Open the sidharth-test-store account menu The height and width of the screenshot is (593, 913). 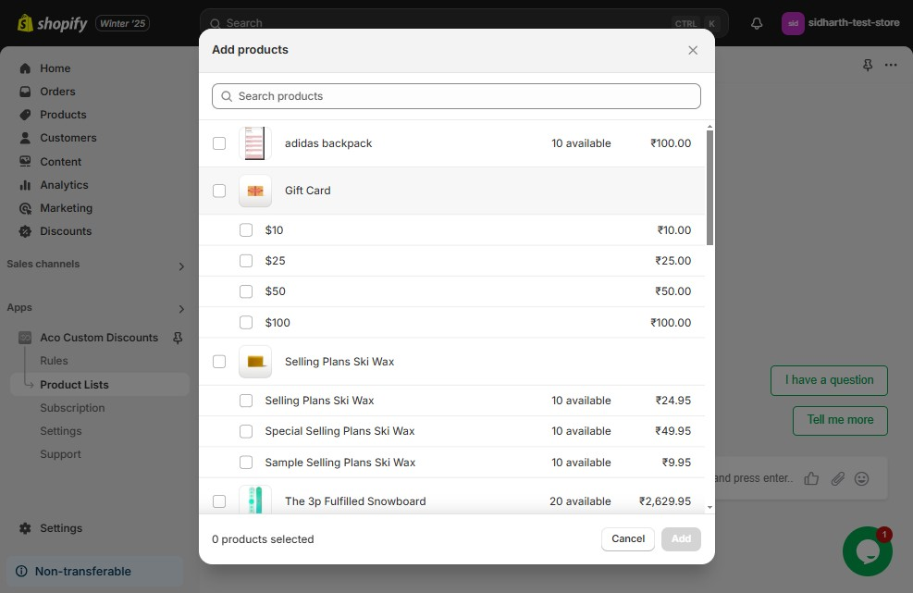pos(841,23)
